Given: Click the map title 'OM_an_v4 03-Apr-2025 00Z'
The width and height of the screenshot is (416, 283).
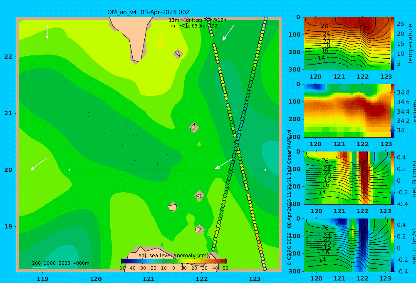Looking at the screenshot, I should [149, 12].
